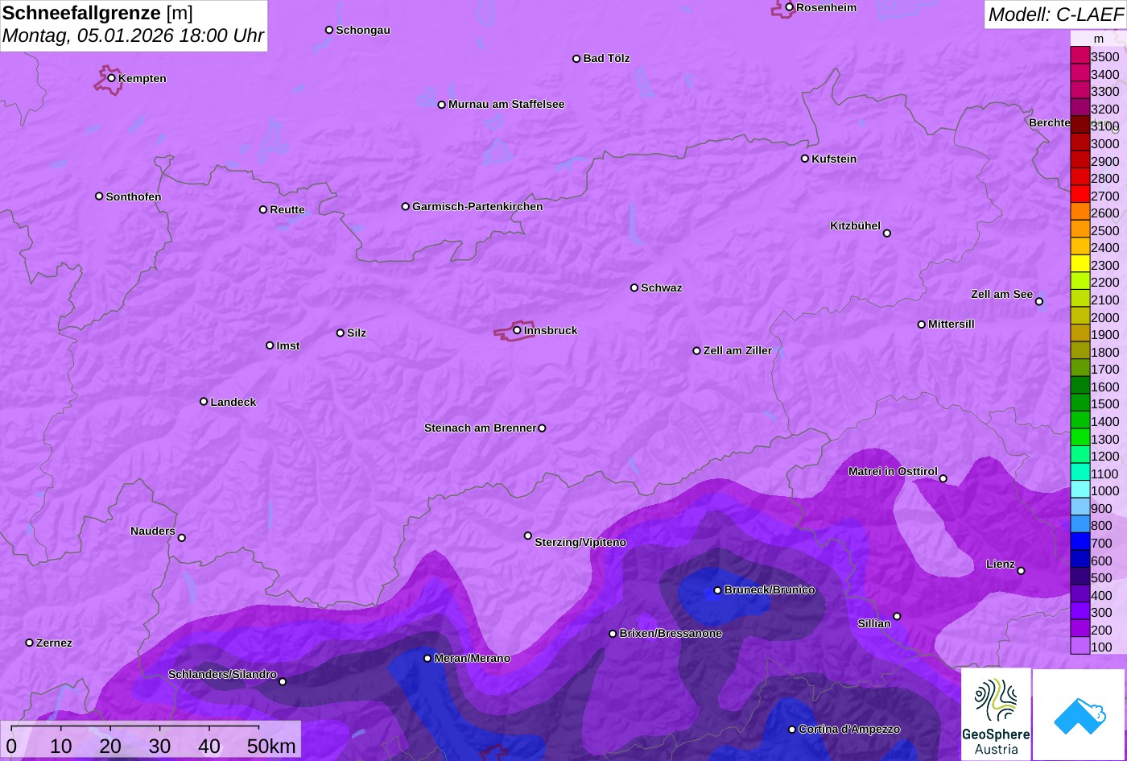Click the 3000 legend value

pos(1104,143)
